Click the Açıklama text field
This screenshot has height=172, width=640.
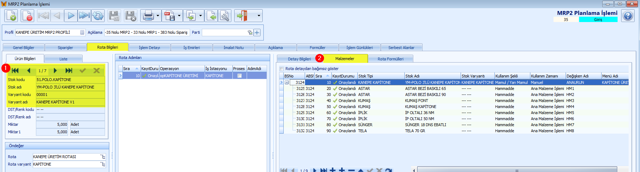[x=147, y=32]
